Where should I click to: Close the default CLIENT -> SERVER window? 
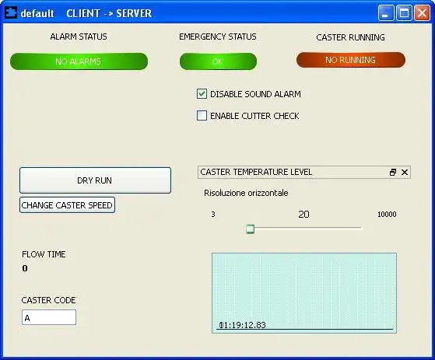point(422,13)
